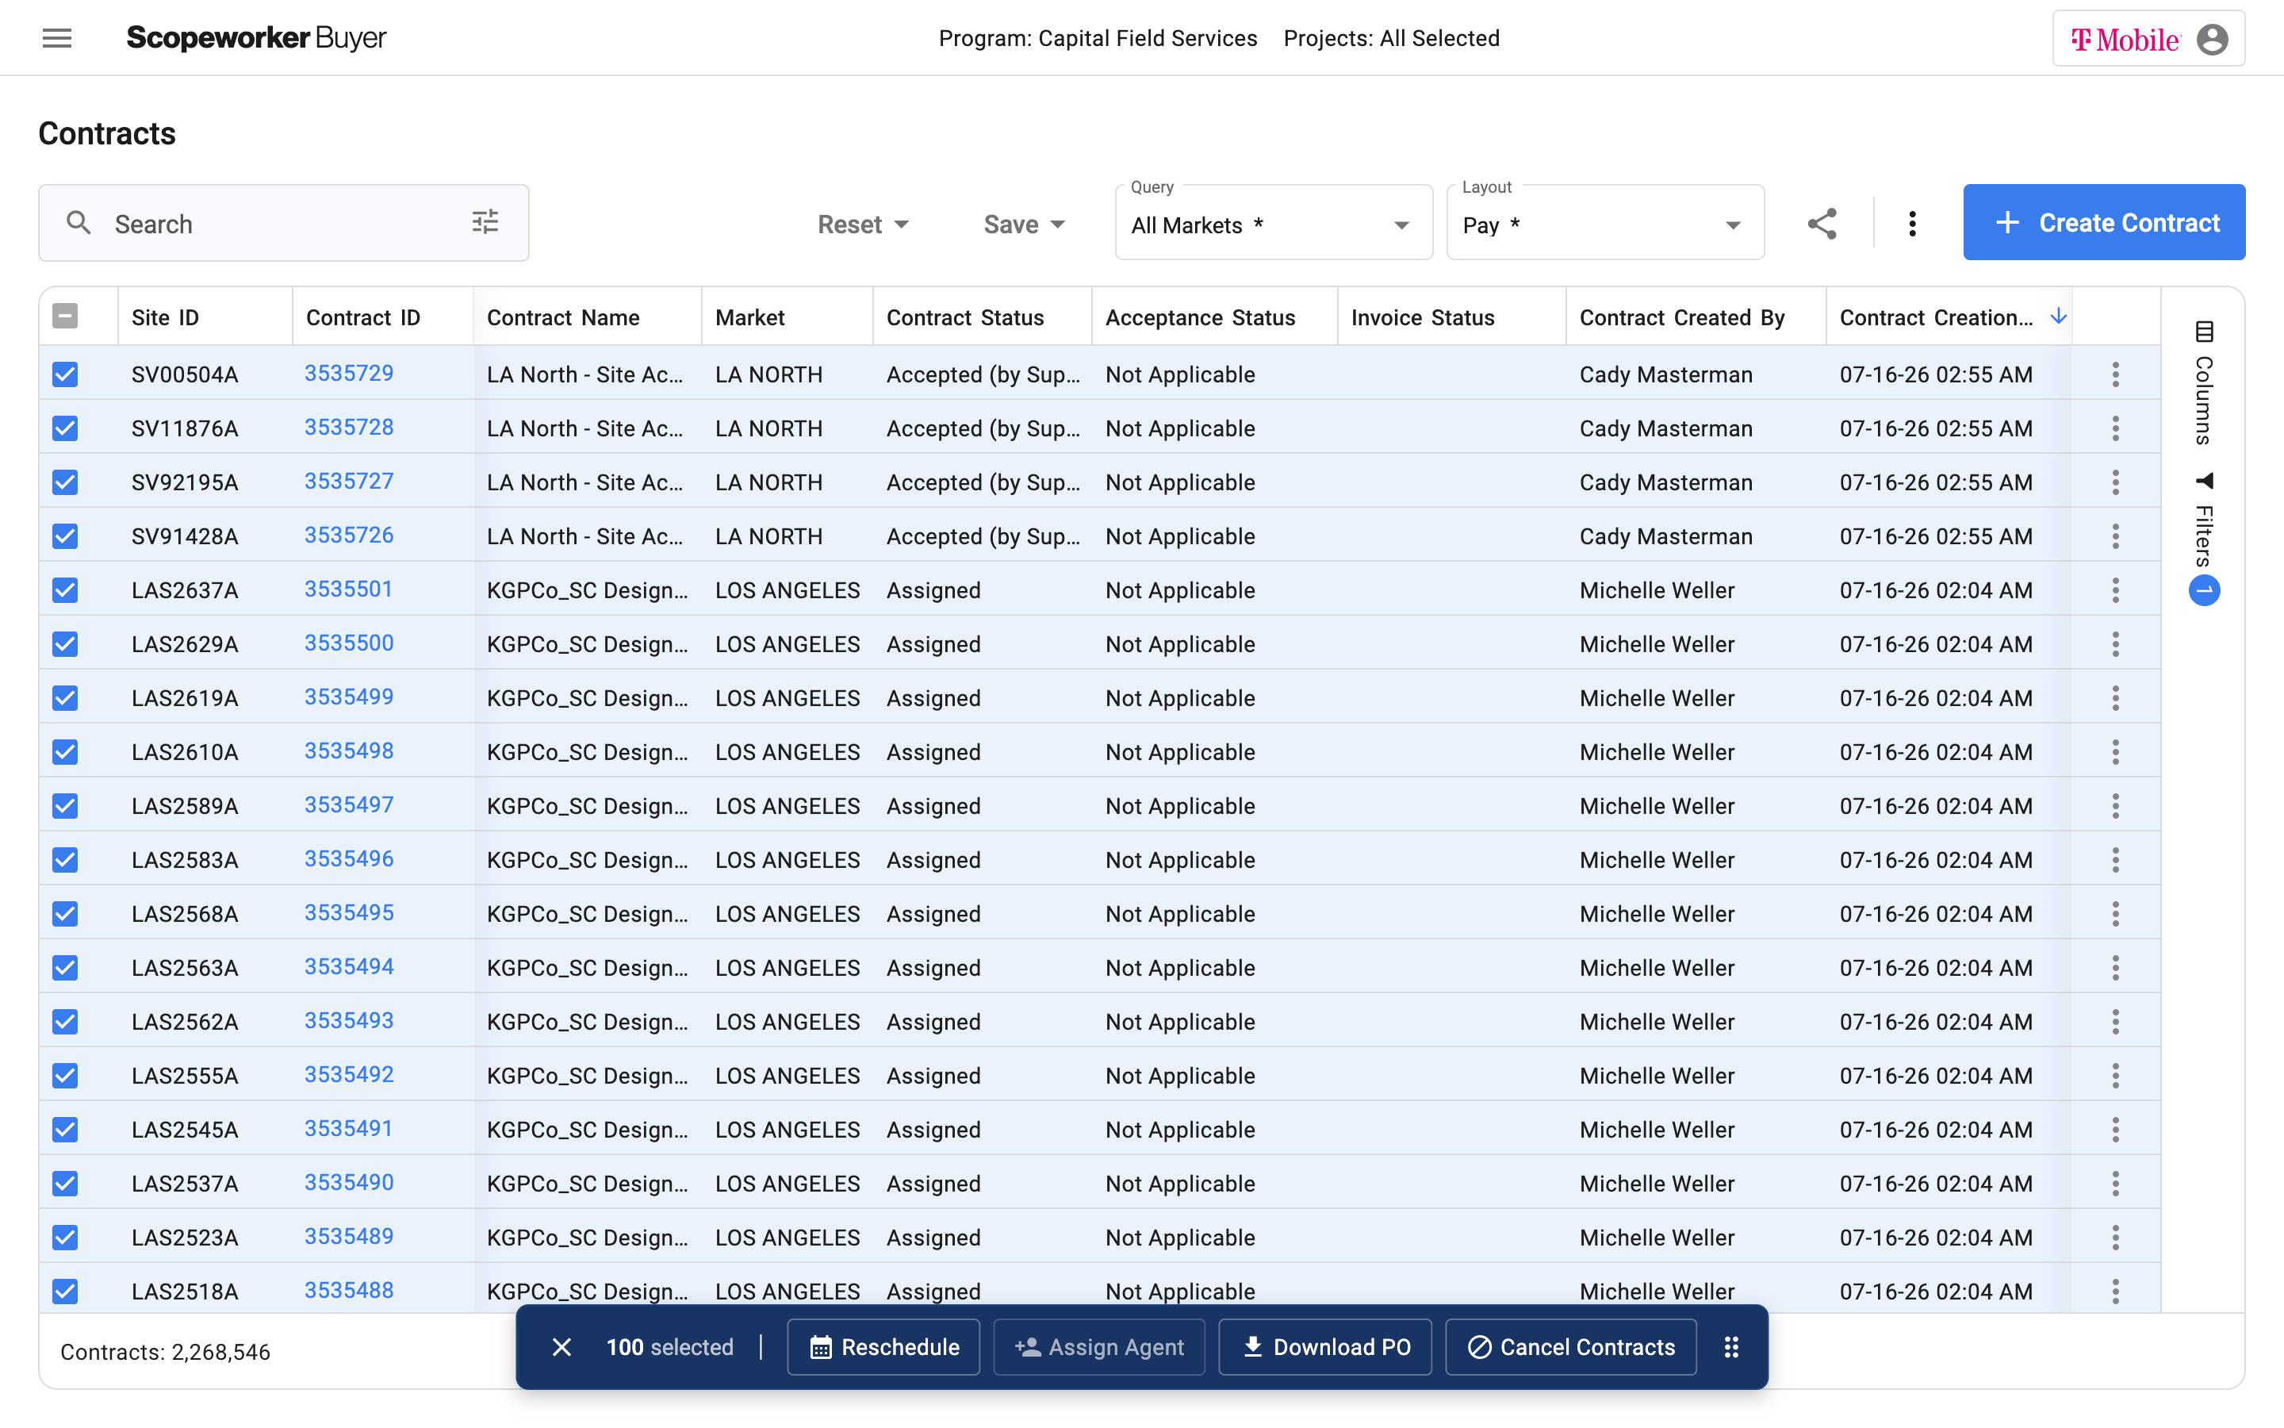Open contract link 3535492
2284x1428 pixels.
coord(348,1074)
